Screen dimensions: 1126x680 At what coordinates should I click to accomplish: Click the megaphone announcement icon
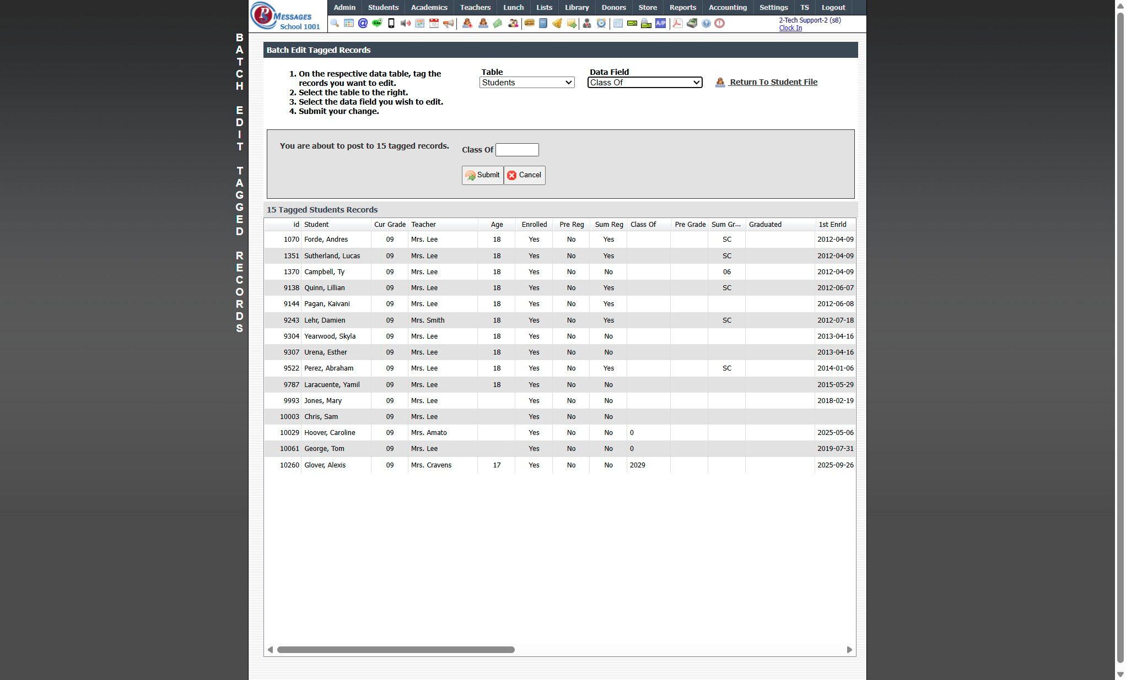tap(449, 23)
